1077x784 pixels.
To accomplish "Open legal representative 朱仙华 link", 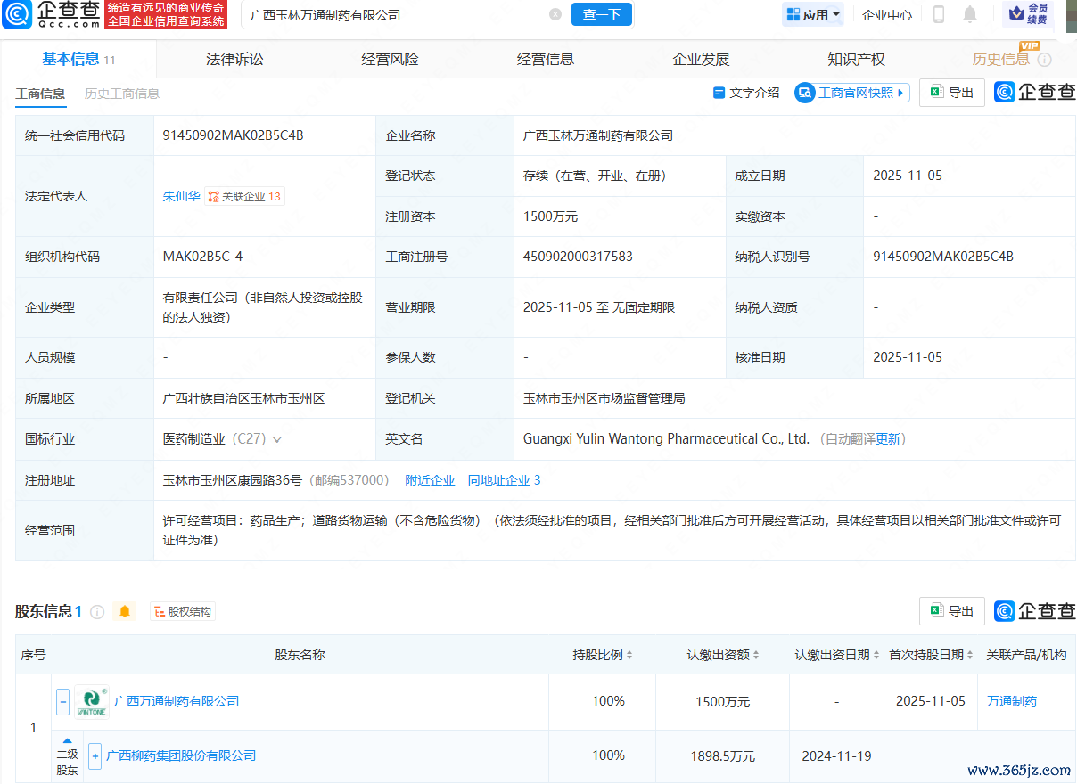I will 181,196.
